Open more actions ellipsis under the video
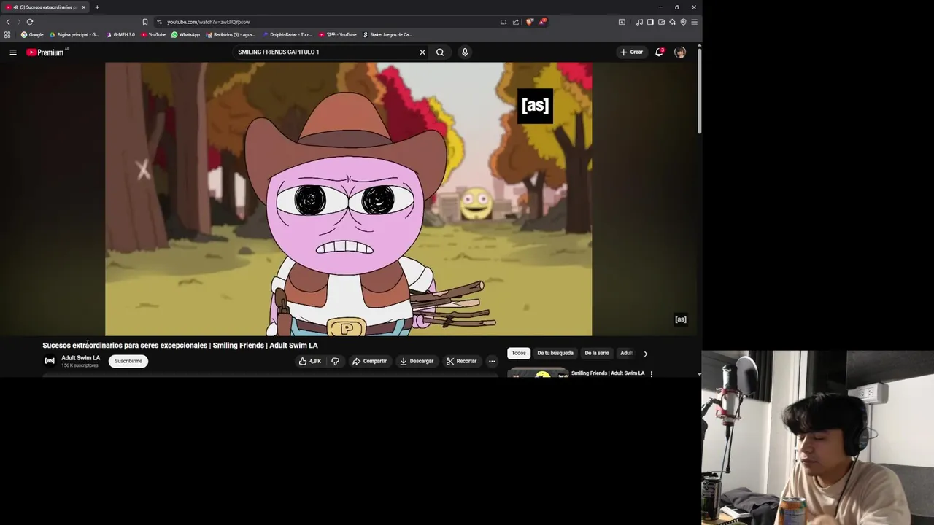The width and height of the screenshot is (934, 525). (x=492, y=361)
